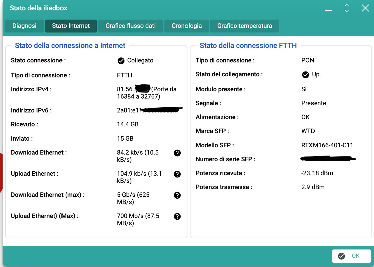The height and width of the screenshot is (267, 374).
Task: Click the Stato connessione label
Action: click(38, 60)
